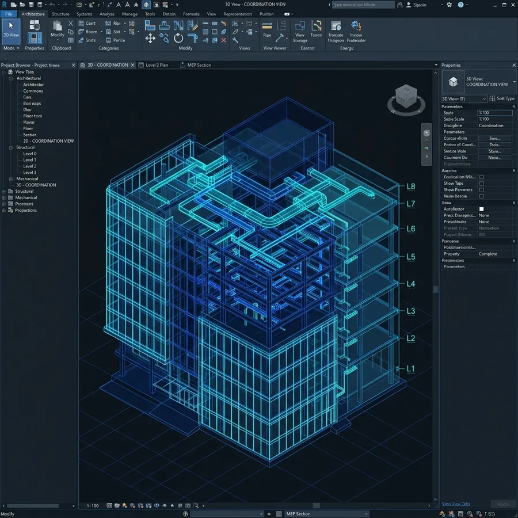Image resolution: width=518 pixels, height=518 pixels.
Task: Click the hammer icon in View Viewer
Action: (x=280, y=38)
